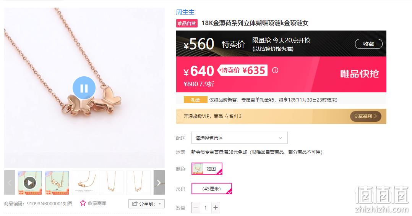The width and height of the screenshot is (412, 216).
Task: Click the 唯品自营 badge tag
Action: click(x=187, y=23)
